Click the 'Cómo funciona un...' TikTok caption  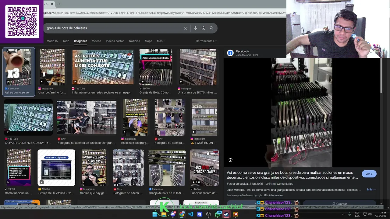coord(18,193)
